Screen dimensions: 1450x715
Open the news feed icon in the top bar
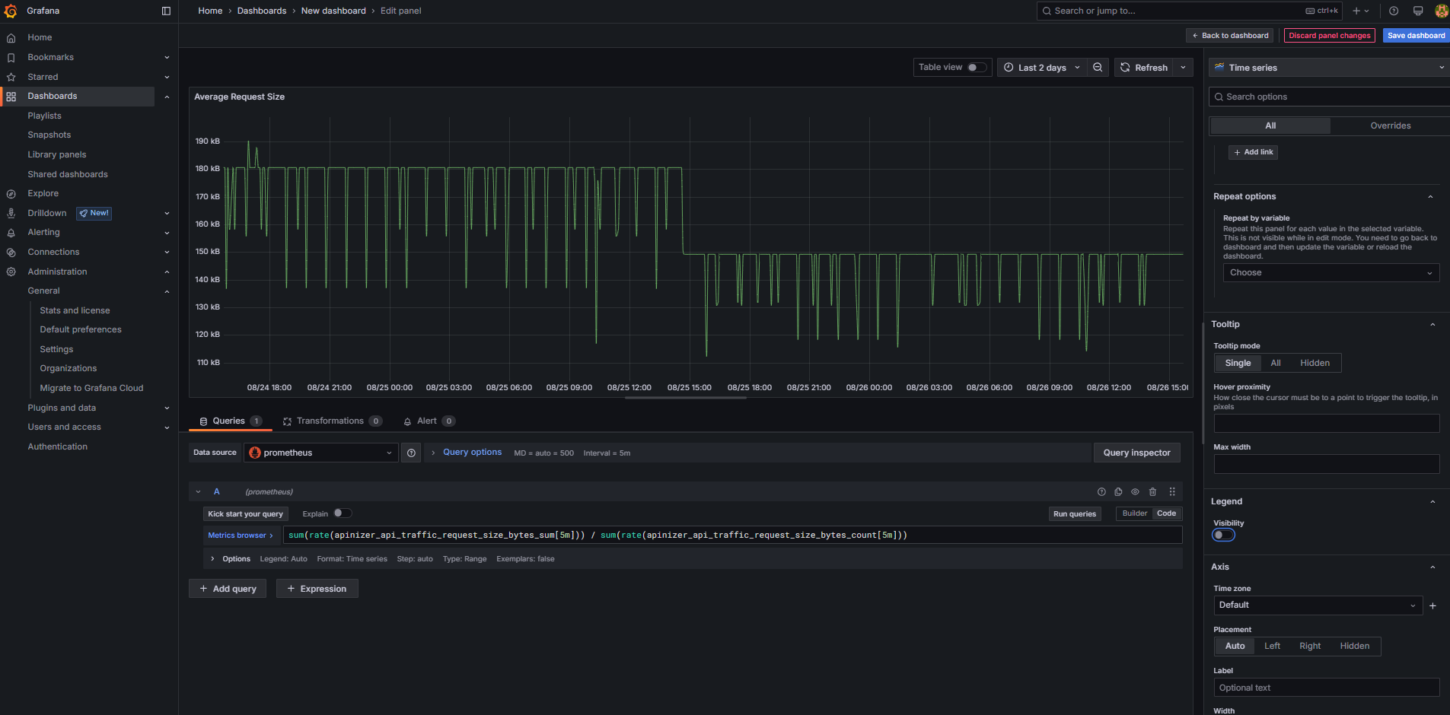(1418, 11)
